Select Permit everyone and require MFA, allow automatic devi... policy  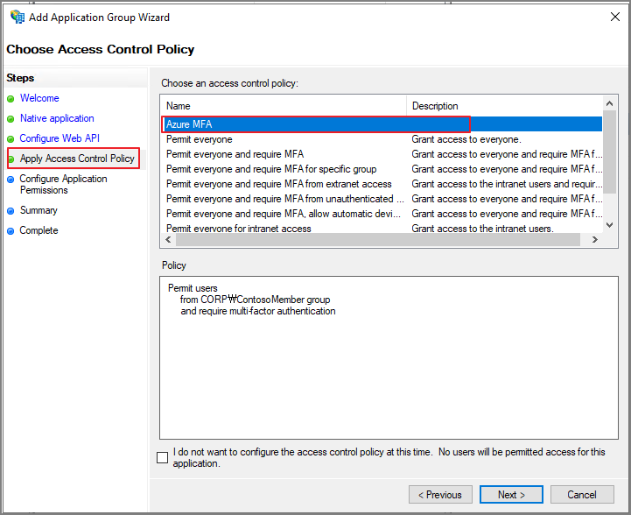[284, 214]
